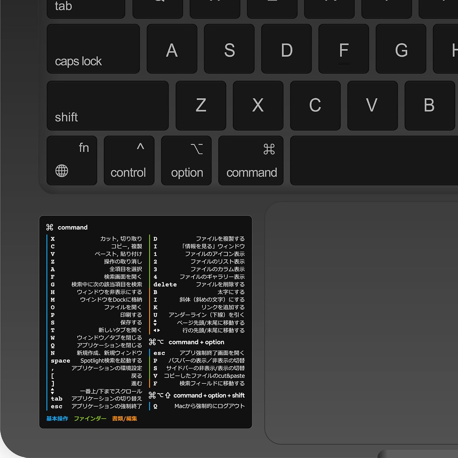The width and height of the screenshot is (458, 458).
Task: Click the 'コピーしたファイルのcut&paste' row
Action: coord(199,376)
